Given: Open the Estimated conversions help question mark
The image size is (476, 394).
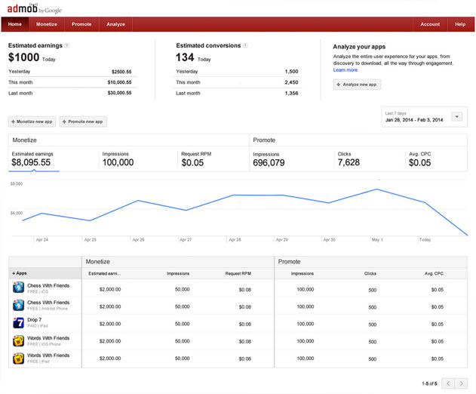Looking at the screenshot, I should 245,45.
